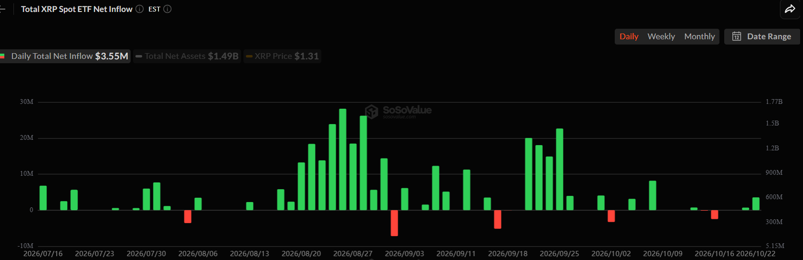This screenshot has height=260, width=803.
Task: Toggle Daily Total Net Inflow series
Action: click(65, 56)
